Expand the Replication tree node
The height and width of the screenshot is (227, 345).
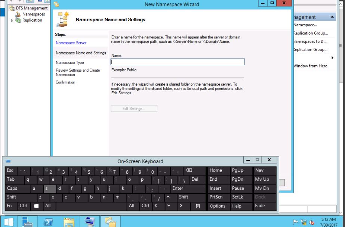click(x=12, y=21)
